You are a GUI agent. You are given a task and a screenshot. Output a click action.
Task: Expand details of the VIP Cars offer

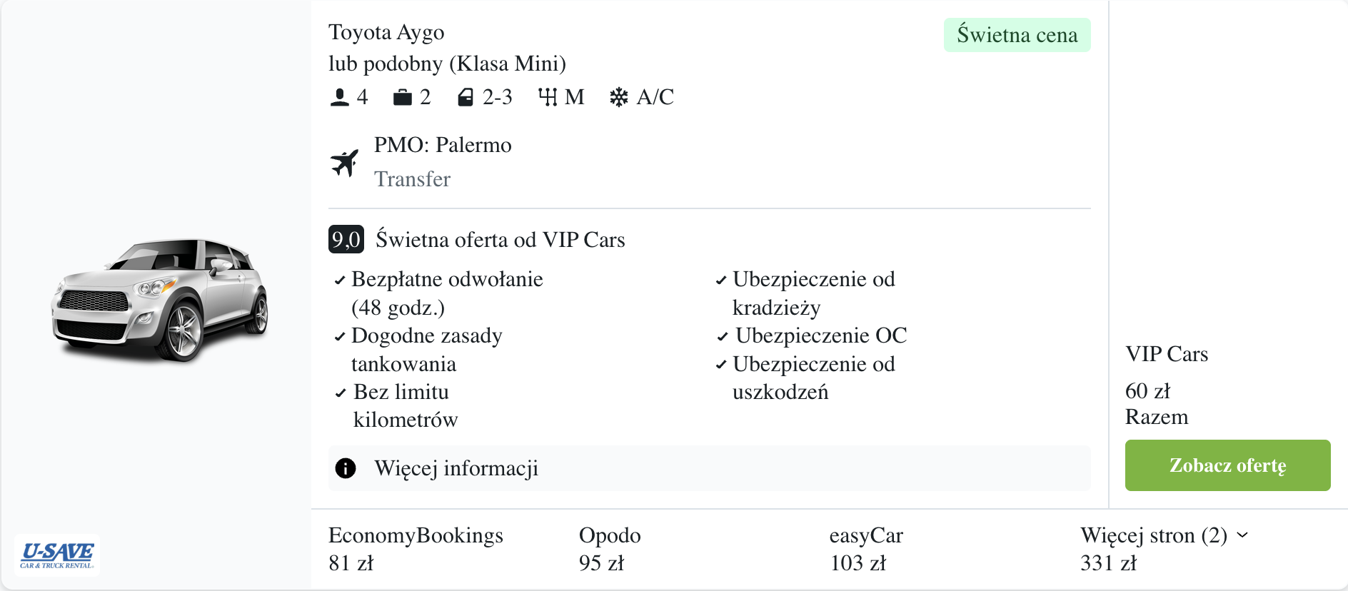point(500,240)
